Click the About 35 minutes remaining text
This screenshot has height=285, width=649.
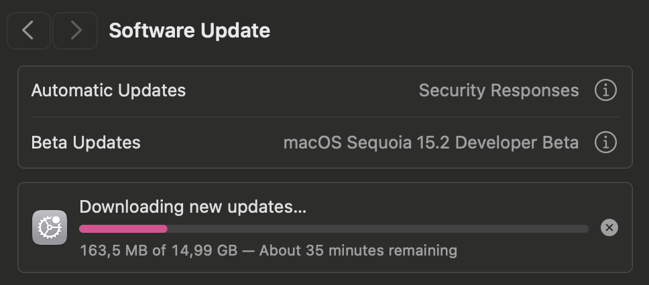click(x=358, y=250)
